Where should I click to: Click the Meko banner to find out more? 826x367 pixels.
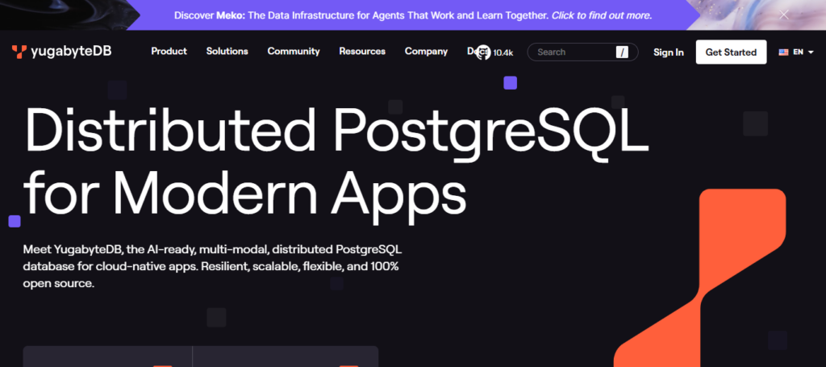(413, 15)
